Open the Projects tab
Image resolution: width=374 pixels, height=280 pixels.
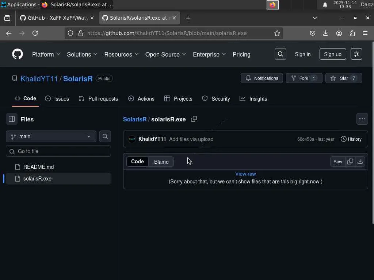pyautogui.click(x=178, y=99)
